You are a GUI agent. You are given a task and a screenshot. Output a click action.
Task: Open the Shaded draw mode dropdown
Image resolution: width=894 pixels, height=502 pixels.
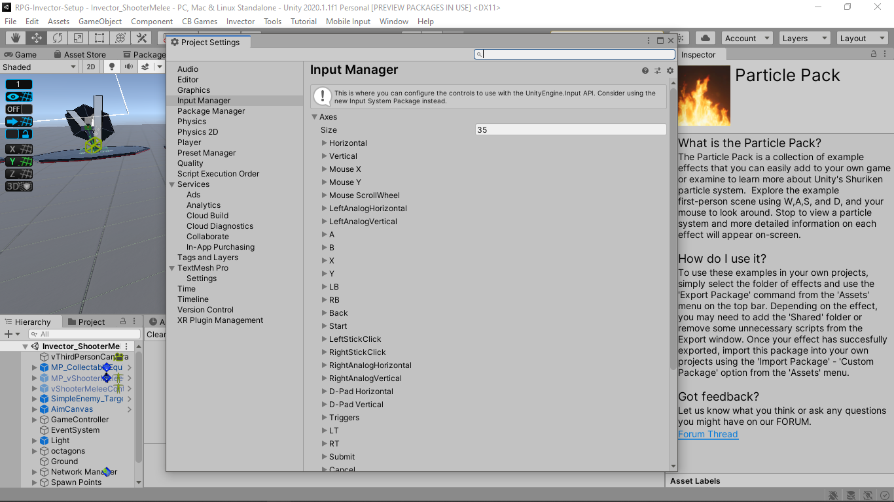click(x=39, y=67)
